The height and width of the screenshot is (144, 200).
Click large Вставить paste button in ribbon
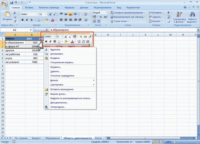pyautogui.click(x=7, y=16)
